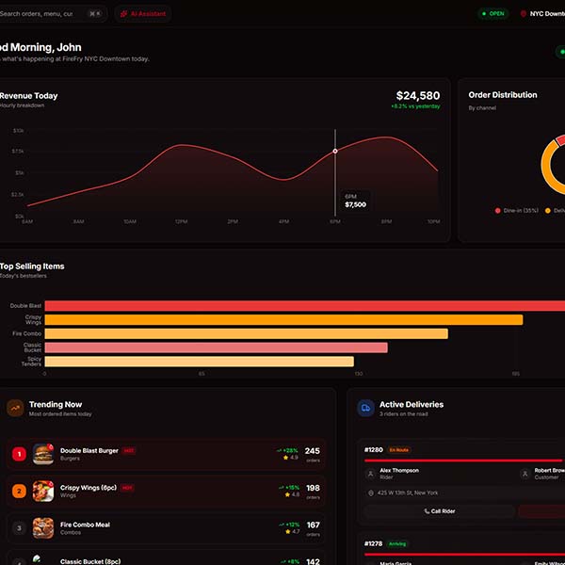Click the HOT tag on Crispy Wings
565x565 pixels.
click(x=127, y=488)
